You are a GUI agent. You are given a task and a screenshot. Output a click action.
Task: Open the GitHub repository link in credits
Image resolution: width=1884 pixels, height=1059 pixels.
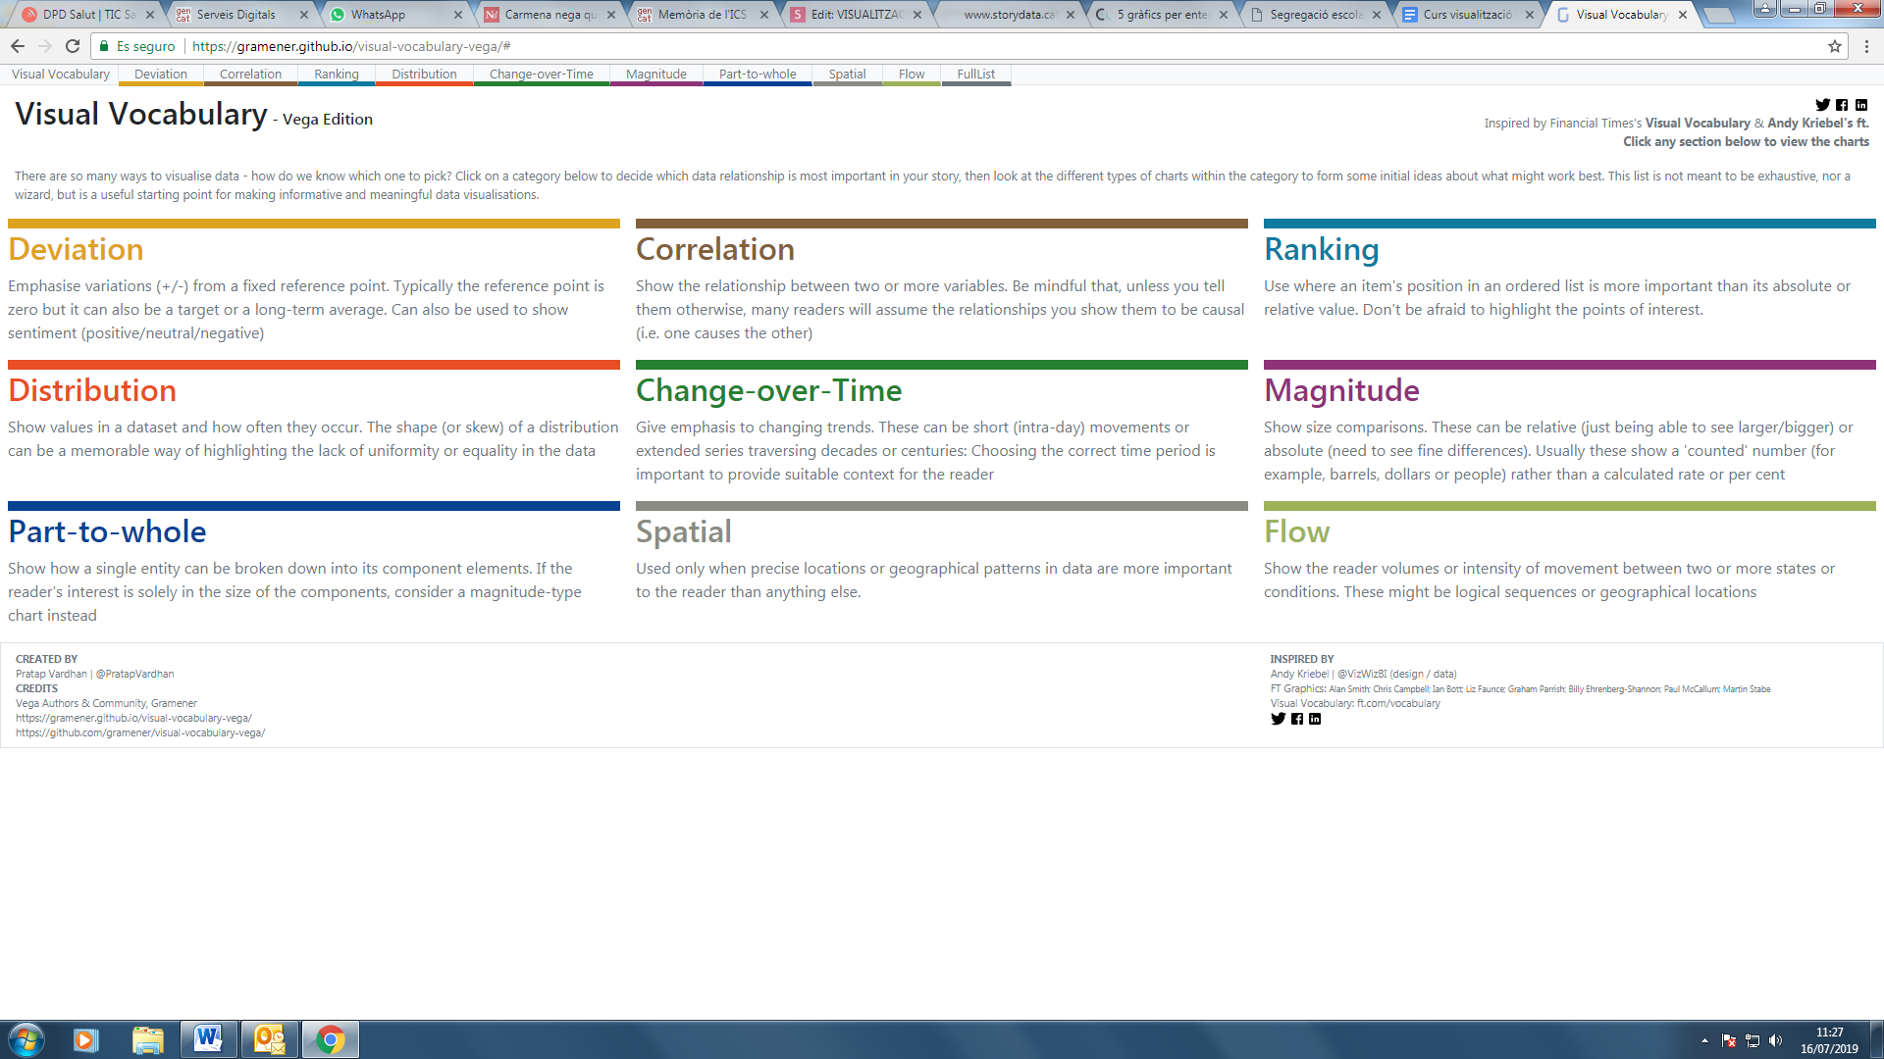point(140,732)
